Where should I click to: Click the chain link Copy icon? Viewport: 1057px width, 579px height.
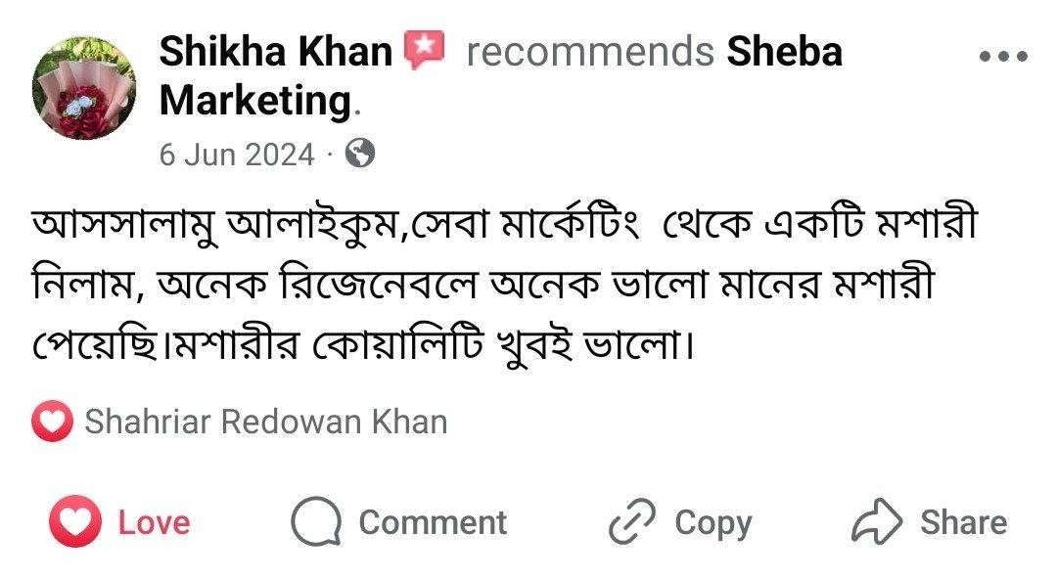point(632,522)
